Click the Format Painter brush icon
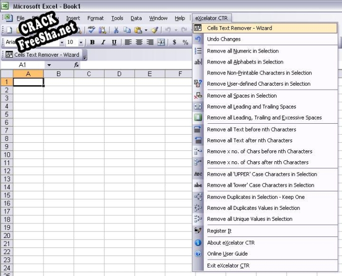This screenshot has height=276, width=342. coord(155,30)
